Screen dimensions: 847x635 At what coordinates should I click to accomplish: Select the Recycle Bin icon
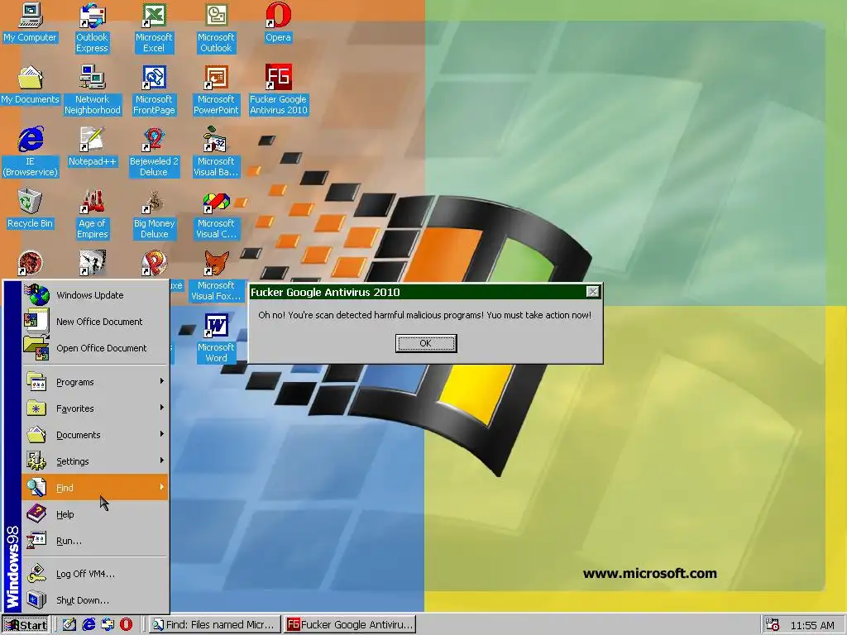(31, 209)
